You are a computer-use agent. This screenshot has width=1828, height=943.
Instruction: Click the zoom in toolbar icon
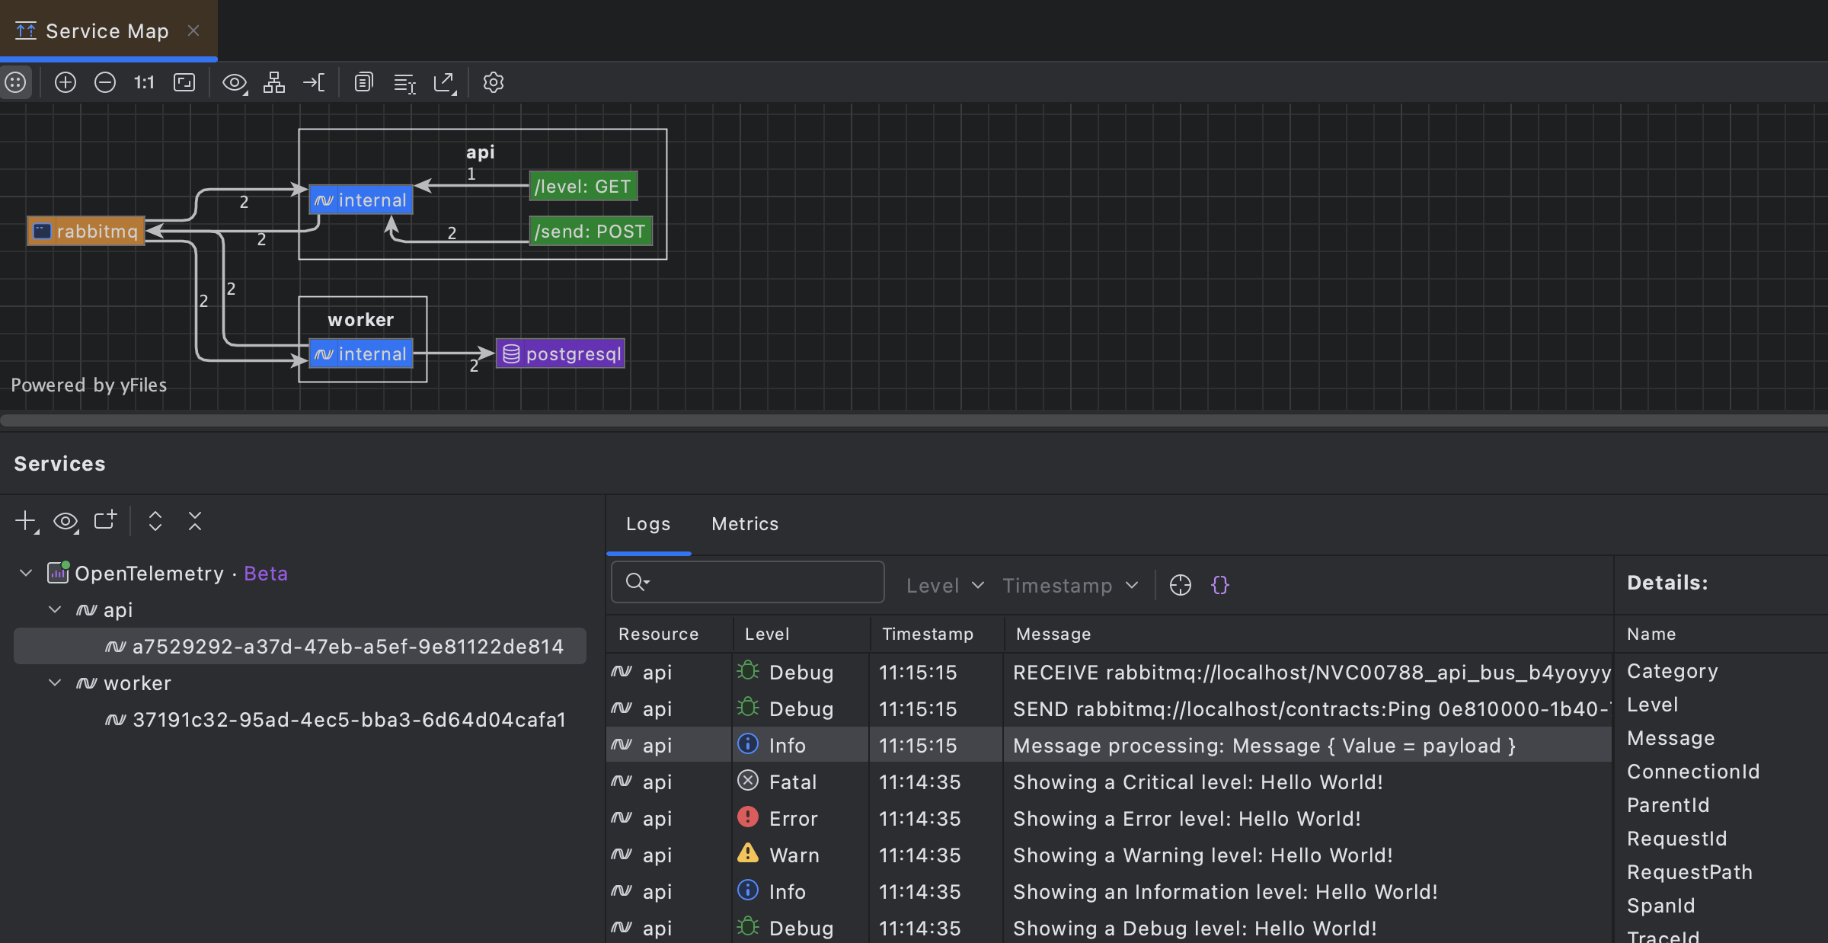click(66, 82)
